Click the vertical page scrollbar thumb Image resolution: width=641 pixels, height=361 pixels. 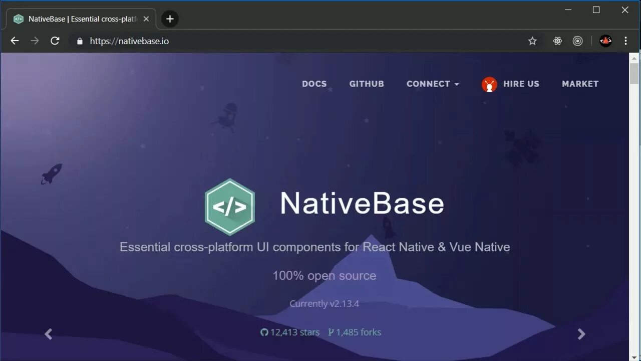(634, 74)
